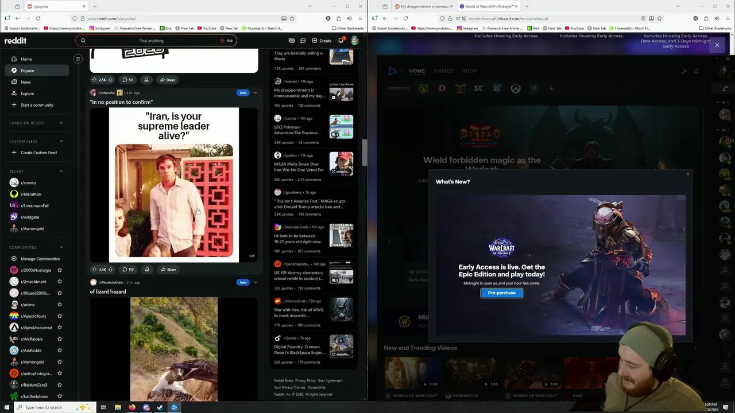The height and width of the screenshot is (413, 735).
Task: Collapse the Recent section
Action: coord(61,171)
